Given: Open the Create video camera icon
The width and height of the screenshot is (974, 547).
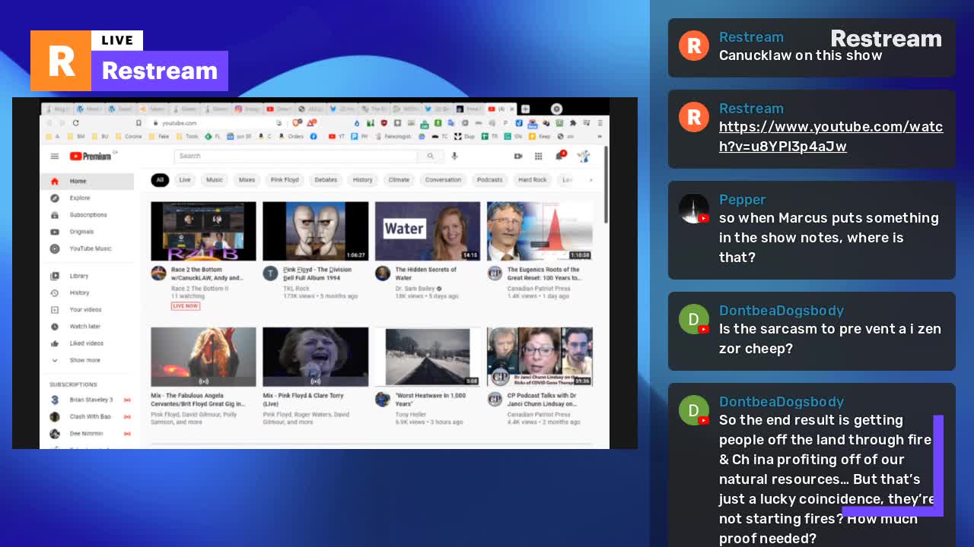Looking at the screenshot, I should pos(518,156).
